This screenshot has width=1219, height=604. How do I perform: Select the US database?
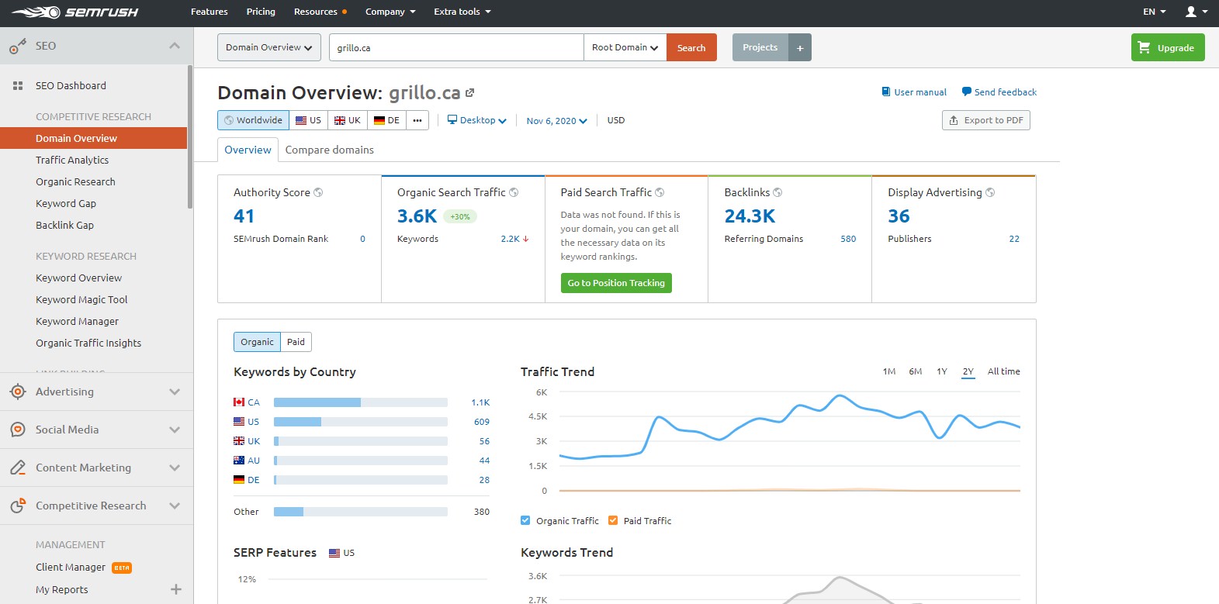tap(308, 120)
